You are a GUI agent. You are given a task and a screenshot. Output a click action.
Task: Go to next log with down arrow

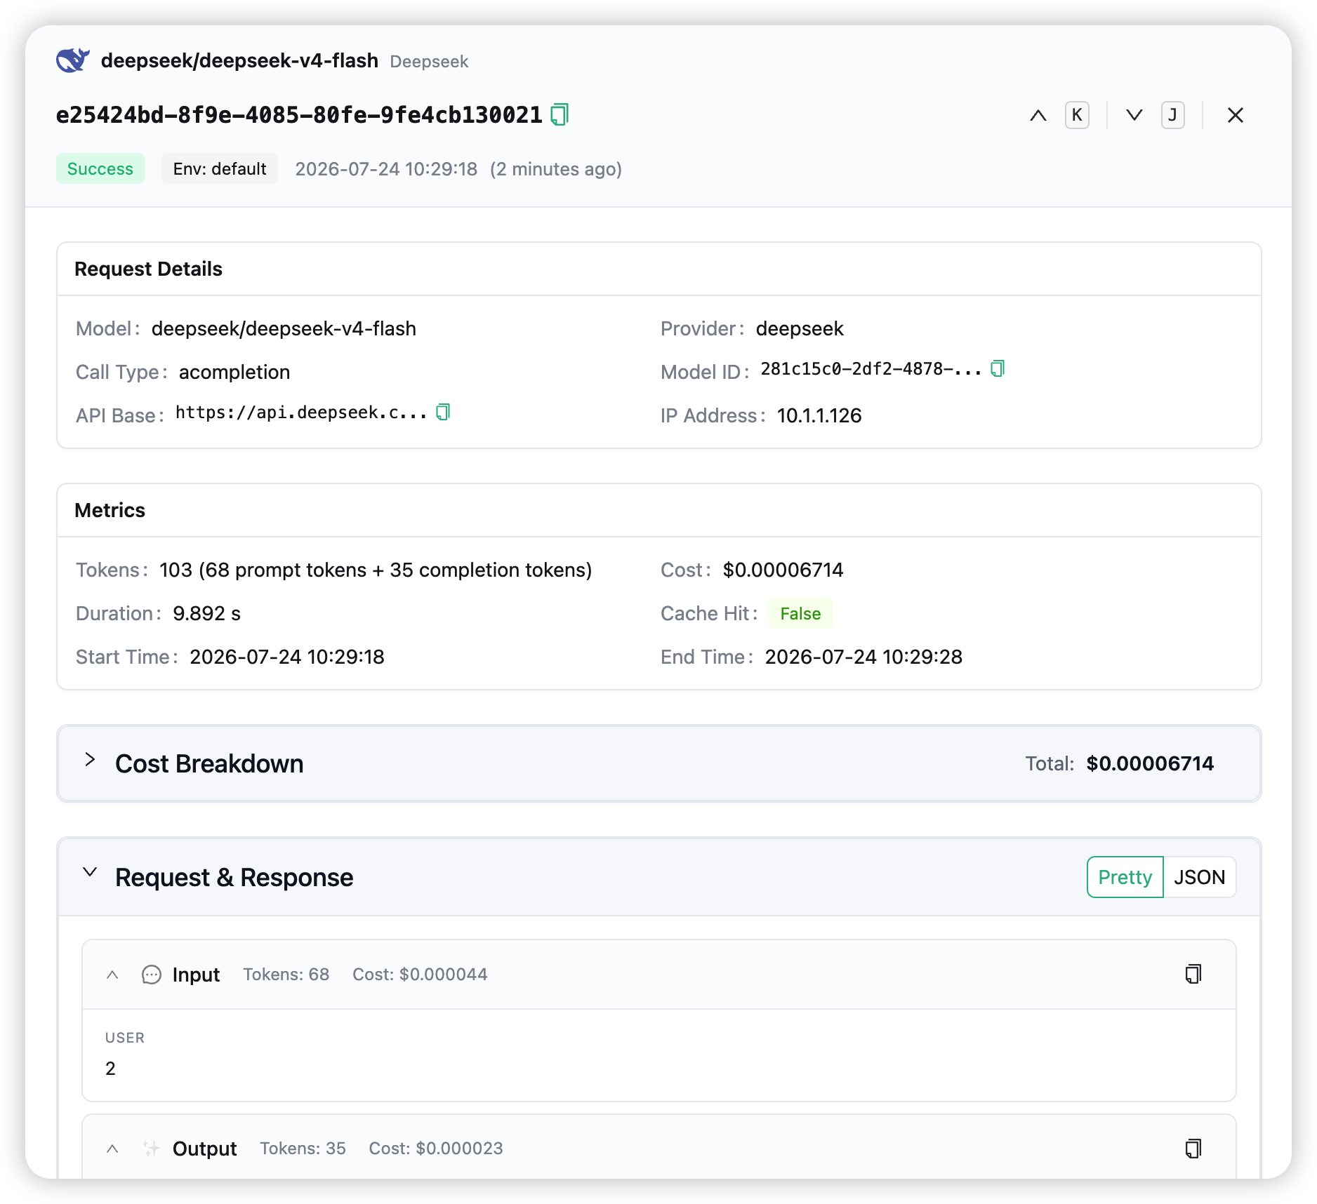tap(1134, 115)
